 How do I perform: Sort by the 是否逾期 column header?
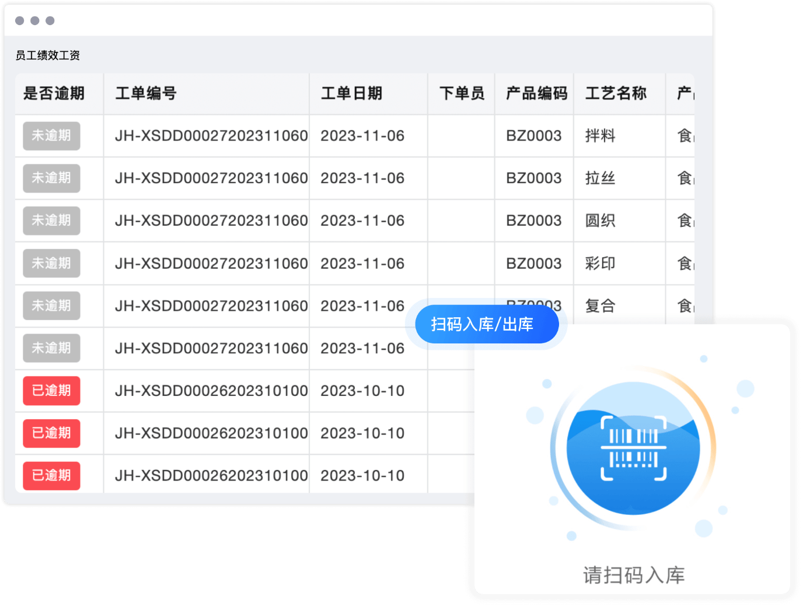tap(54, 93)
